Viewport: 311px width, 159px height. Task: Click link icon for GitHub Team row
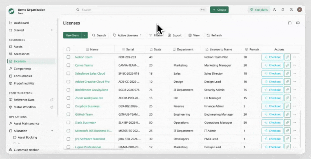[x=287, y=114]
